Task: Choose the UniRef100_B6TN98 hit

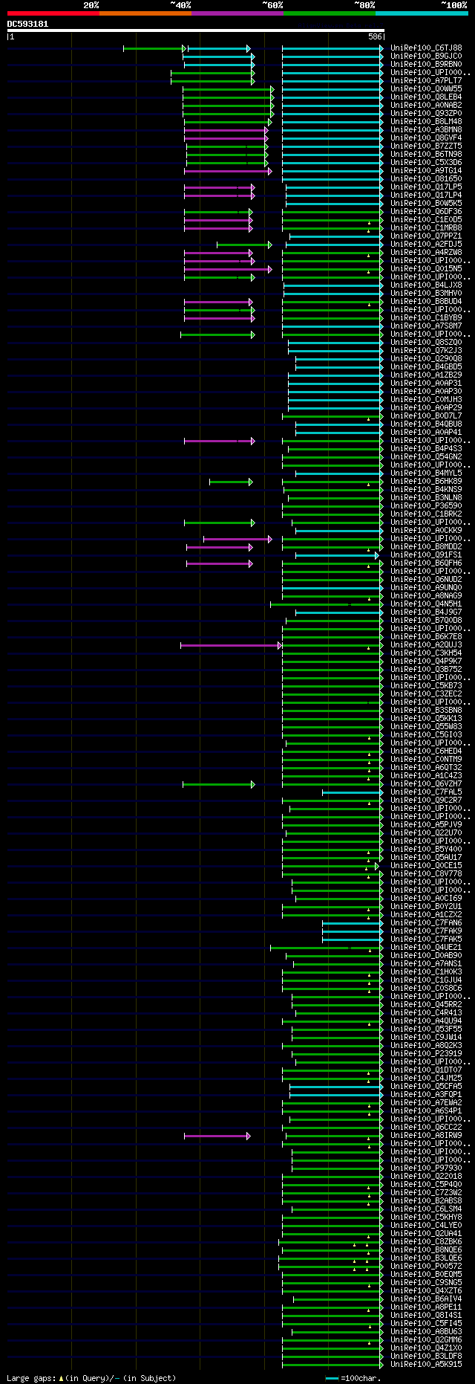Action: (426, 155)
